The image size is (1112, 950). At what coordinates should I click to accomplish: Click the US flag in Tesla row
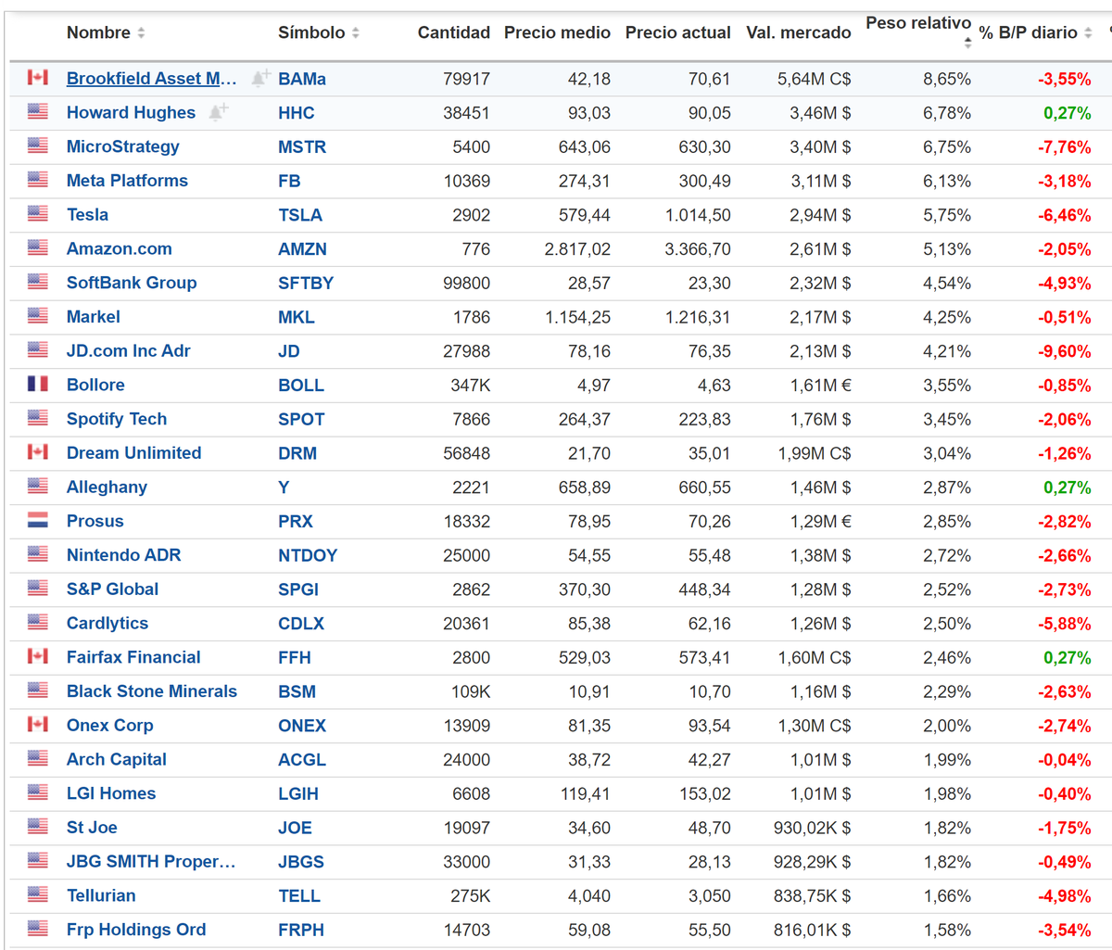point(37,214)
